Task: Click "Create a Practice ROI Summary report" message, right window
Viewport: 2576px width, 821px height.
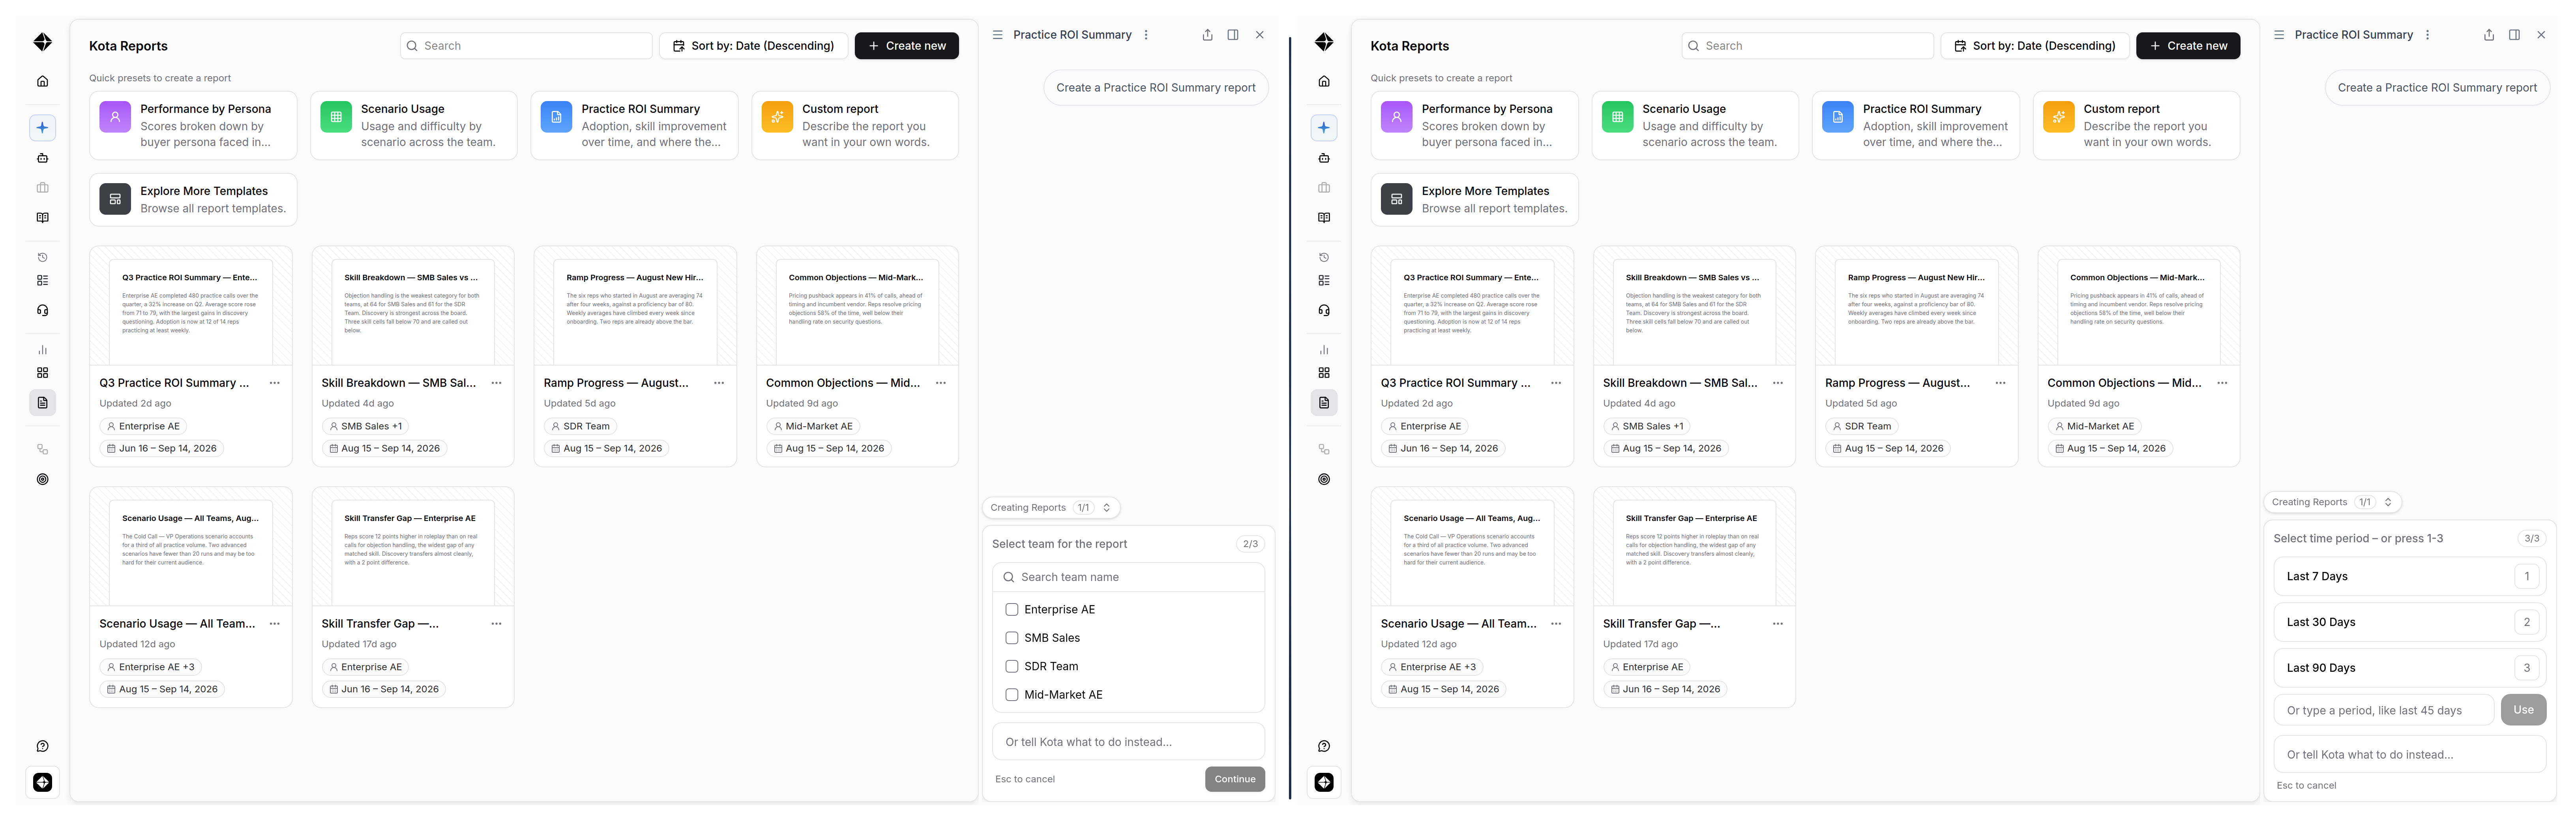Action: tap(2437, 88)
